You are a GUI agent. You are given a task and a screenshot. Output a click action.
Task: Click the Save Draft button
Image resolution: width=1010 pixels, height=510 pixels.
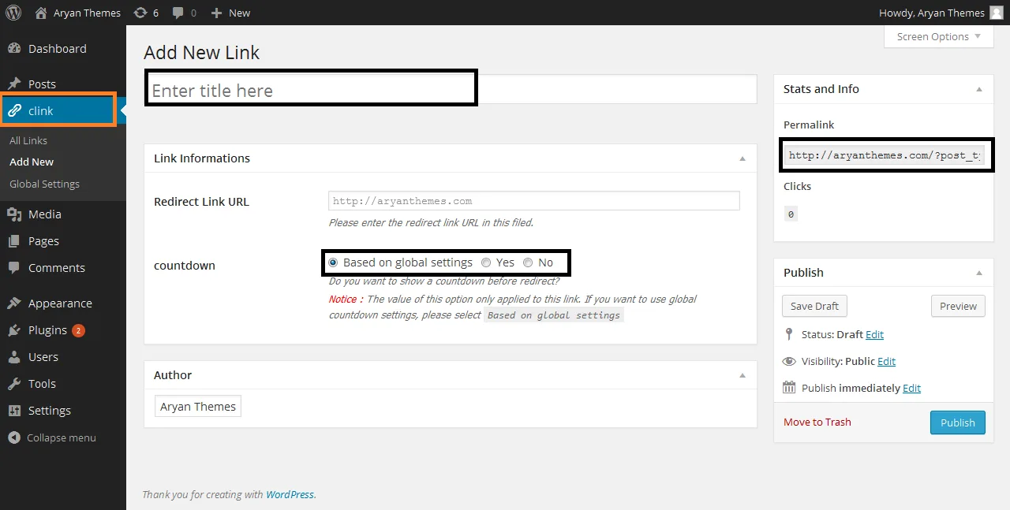814,306
